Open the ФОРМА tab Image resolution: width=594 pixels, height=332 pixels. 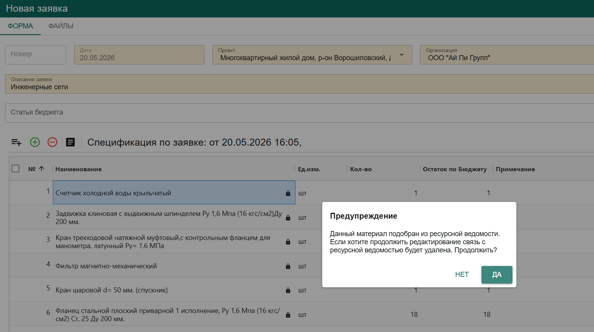click(x=20, y=26)
